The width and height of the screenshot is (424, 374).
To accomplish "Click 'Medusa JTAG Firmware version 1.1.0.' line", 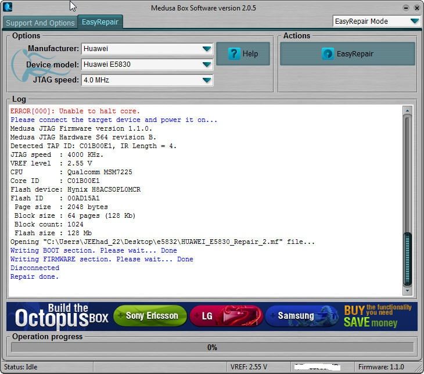I will (81, 128).
